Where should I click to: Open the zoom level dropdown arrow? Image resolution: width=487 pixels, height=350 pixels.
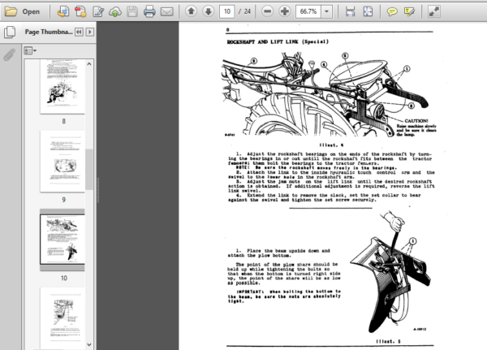(x=327, y=12)
